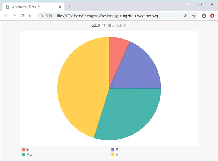This screenshot has height=161, width=218.
Task: Click the 阴 legend color swatch
Action: pyautogui.click(x=24, y=150)
